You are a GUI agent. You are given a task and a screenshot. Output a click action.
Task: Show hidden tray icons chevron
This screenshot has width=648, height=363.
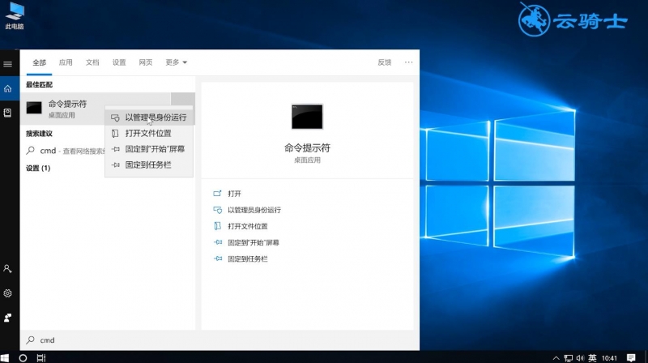pyautogui.click(x=556, y=358)
